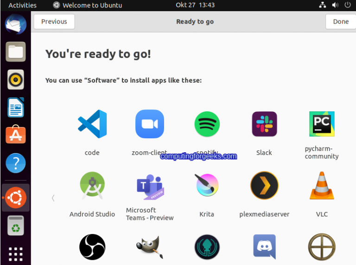Click the volume speaker icon
The height and width of the screenshot is (265, 356).
click(x=335, y=5)
